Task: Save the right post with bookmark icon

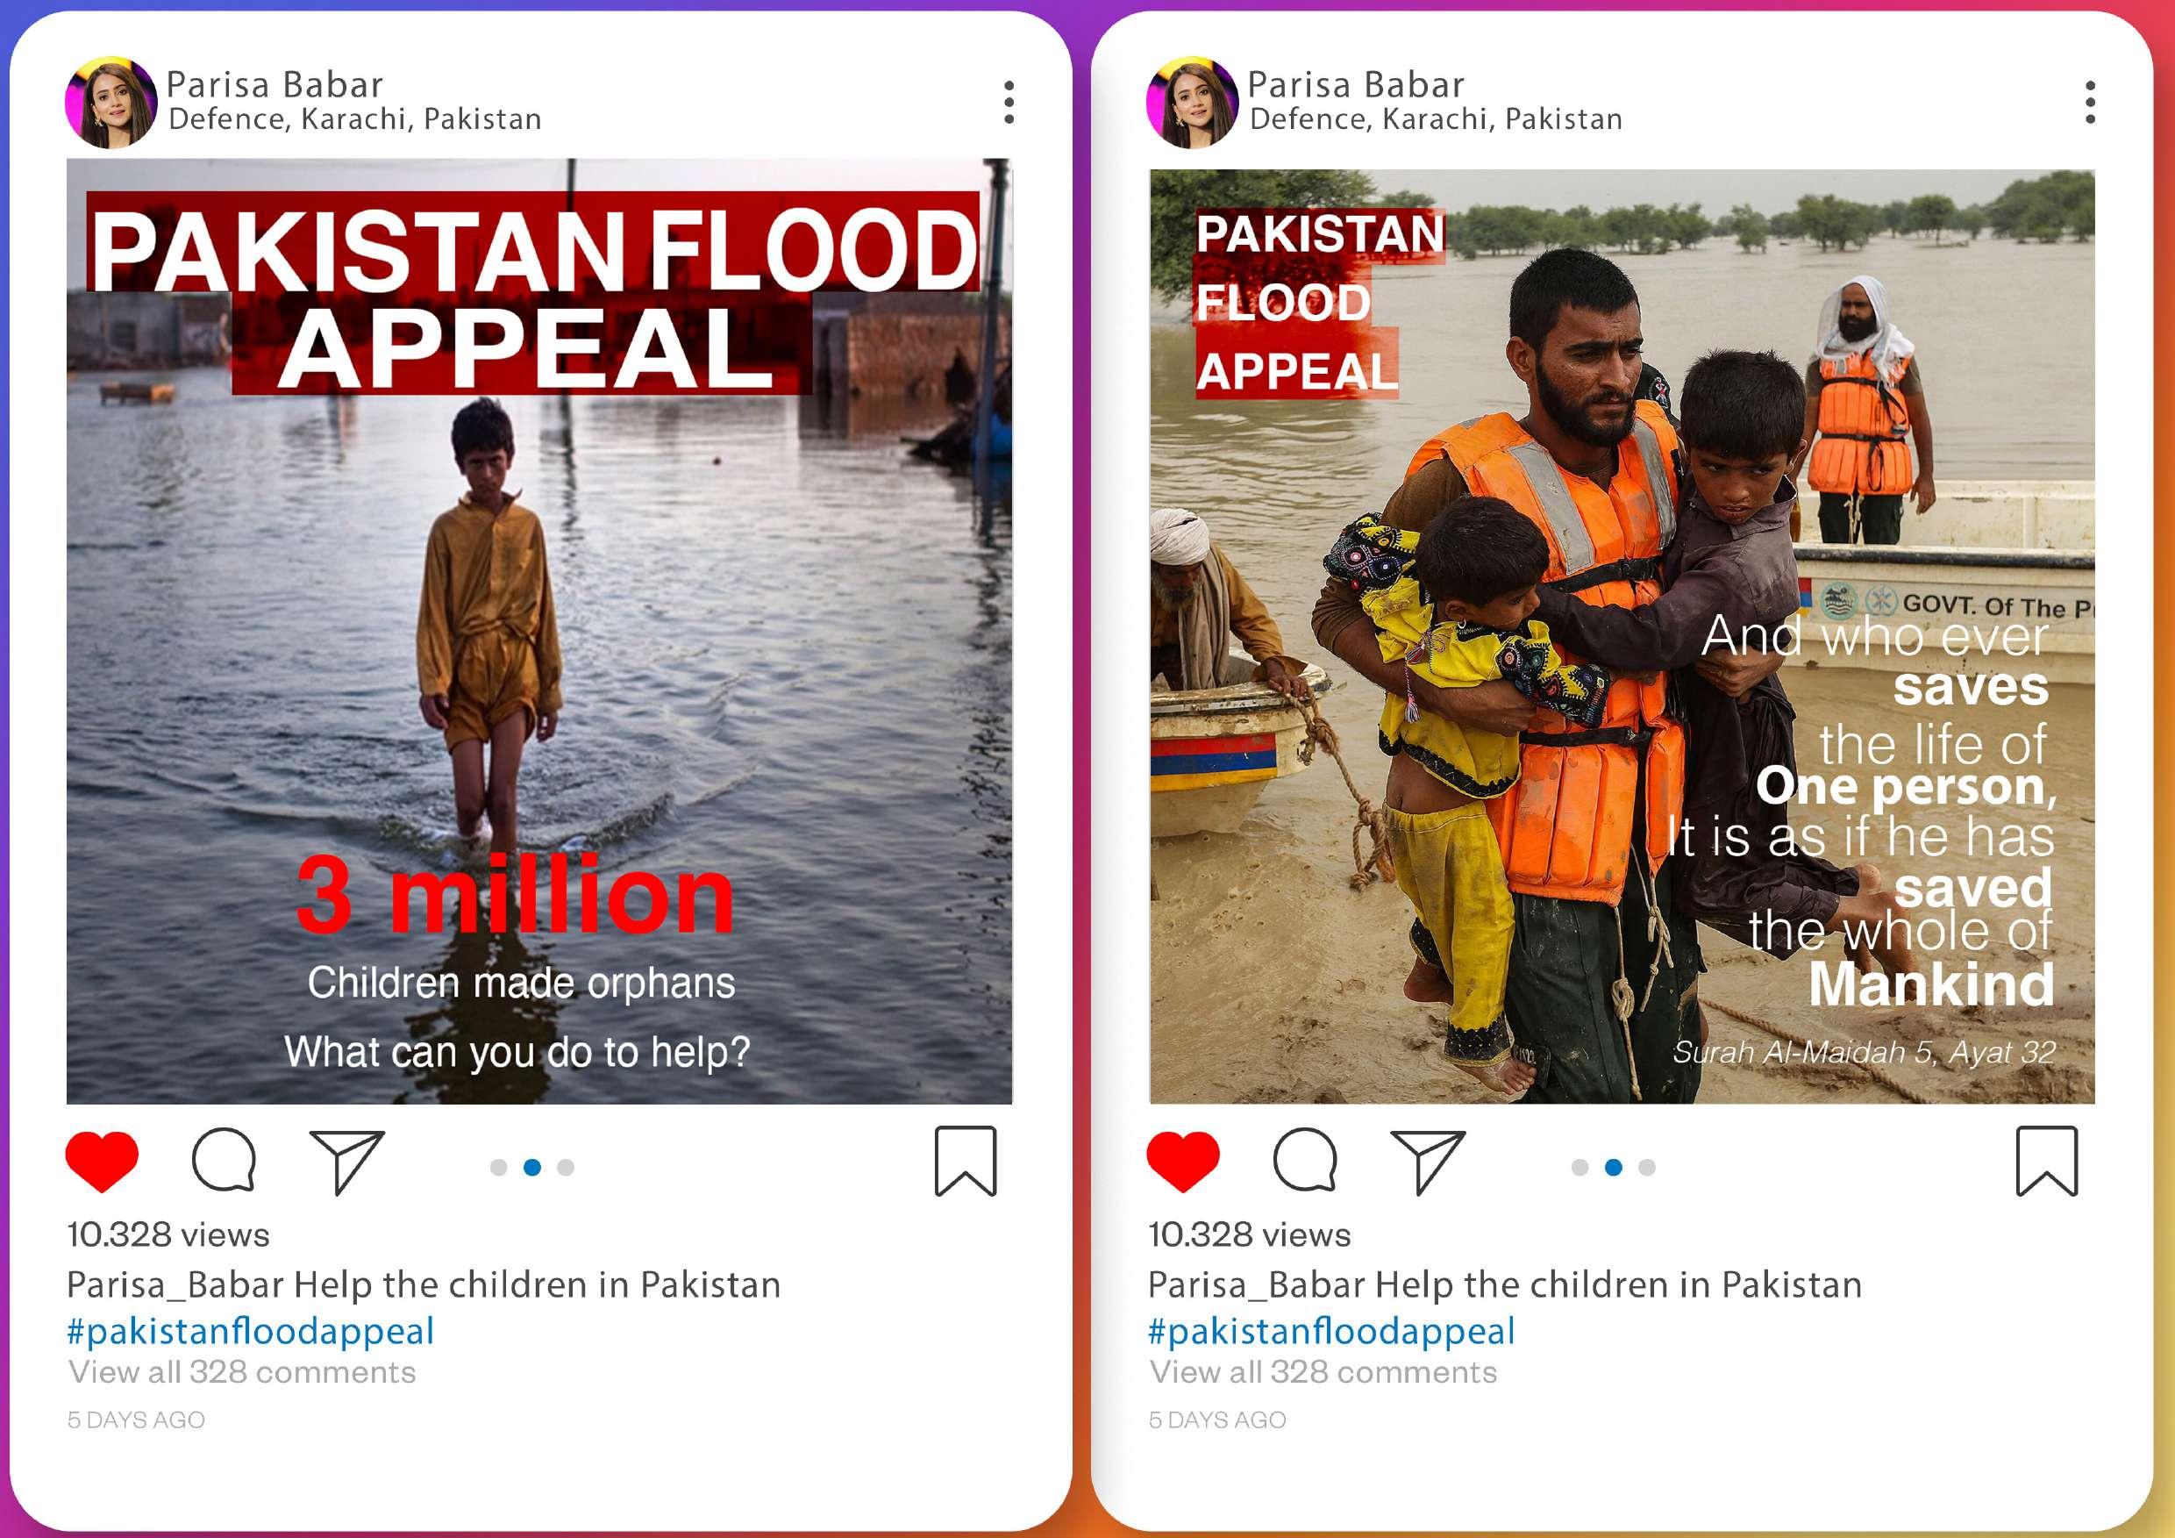Action: pyautogui.click(x=2047, y=1161)
